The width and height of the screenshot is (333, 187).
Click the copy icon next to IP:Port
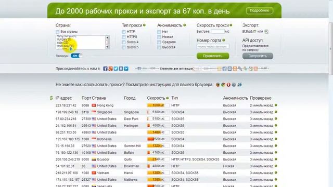coord(254,31)
